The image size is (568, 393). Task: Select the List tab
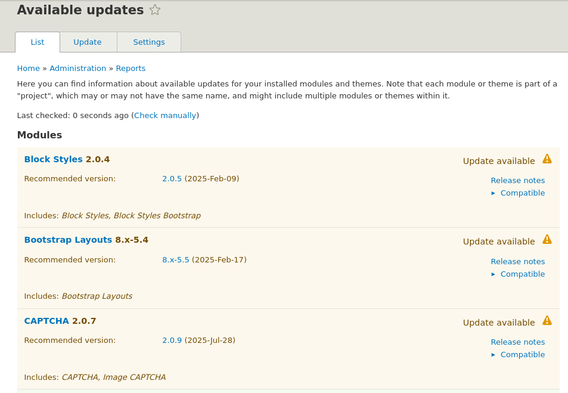(38, 42)
